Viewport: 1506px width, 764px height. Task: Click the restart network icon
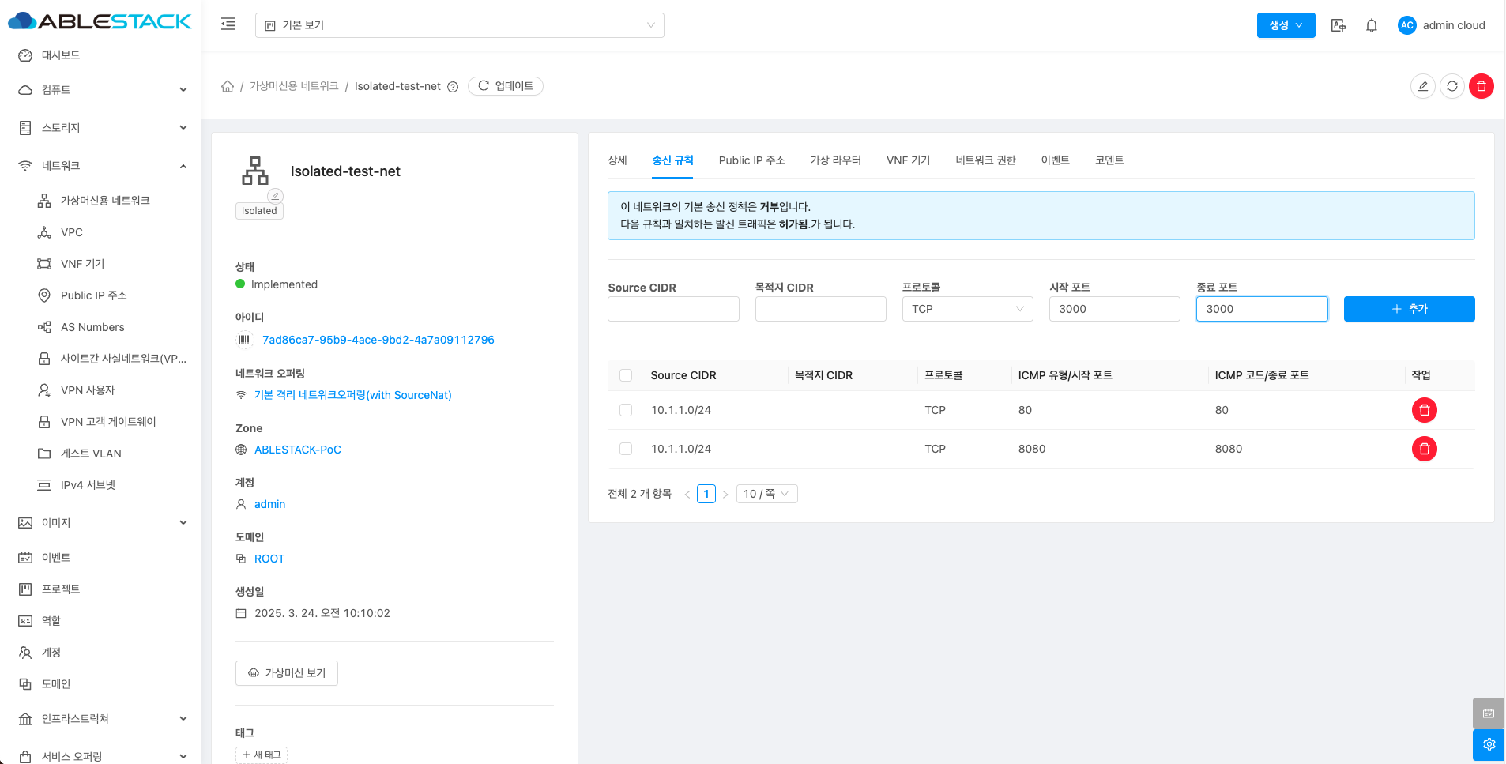pyautogui.click(x=1452, y=86)
